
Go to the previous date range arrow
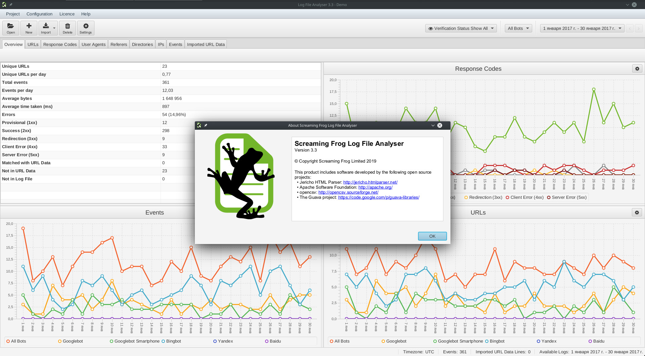[x=630, y=28]
